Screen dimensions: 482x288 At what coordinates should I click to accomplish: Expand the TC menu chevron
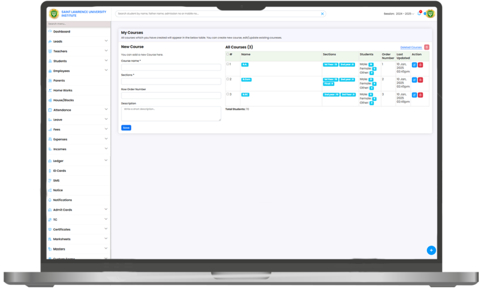106,219
